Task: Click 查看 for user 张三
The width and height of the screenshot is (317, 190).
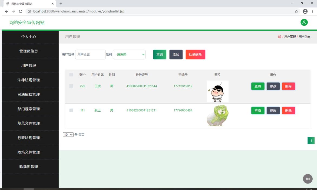Action: 258,111
